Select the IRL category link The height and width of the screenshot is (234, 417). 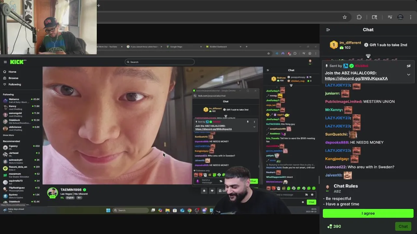click(62, 198)
